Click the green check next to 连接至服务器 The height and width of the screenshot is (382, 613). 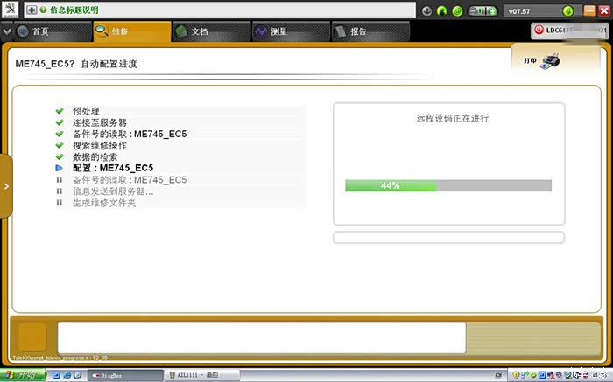point(60,122)
